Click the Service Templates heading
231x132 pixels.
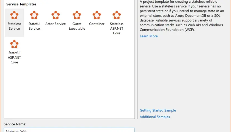pyautogui.click(x=21, y=4)
